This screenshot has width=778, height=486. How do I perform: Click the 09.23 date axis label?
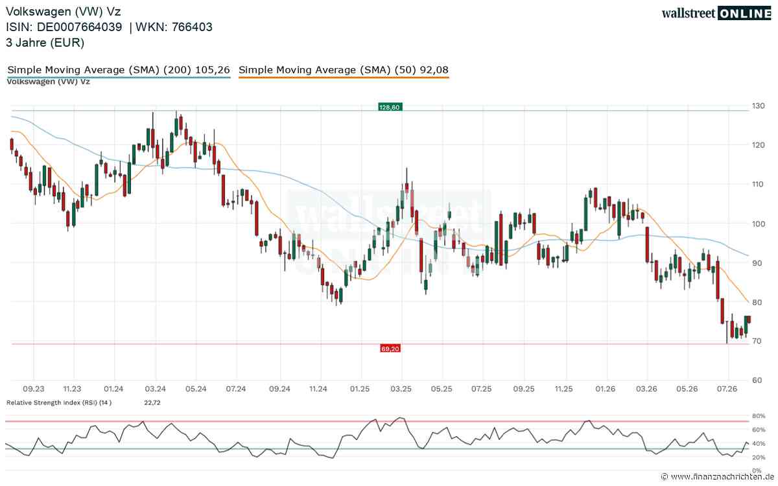click(33, 389)
